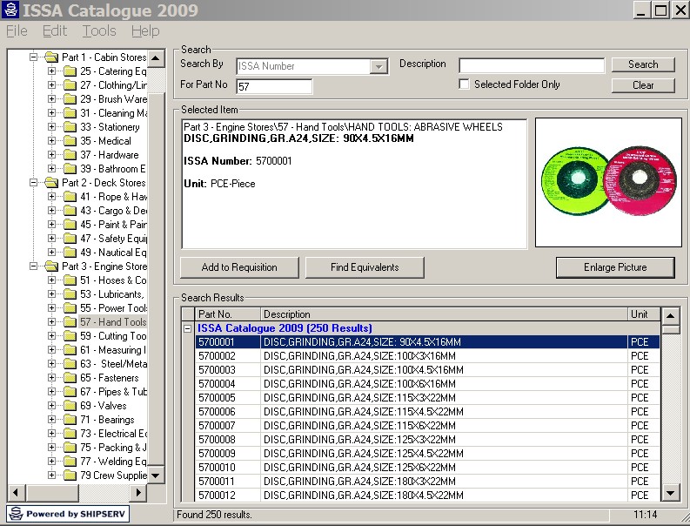Select result row 5700010
Viewport: 690px width, 526px height.
(427, 468)
